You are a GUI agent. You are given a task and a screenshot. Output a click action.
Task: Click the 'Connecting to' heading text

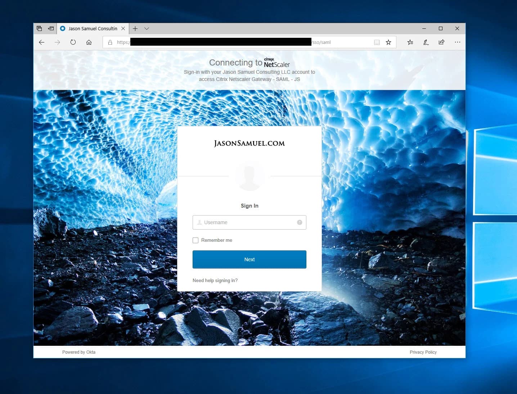pos(236,63)
